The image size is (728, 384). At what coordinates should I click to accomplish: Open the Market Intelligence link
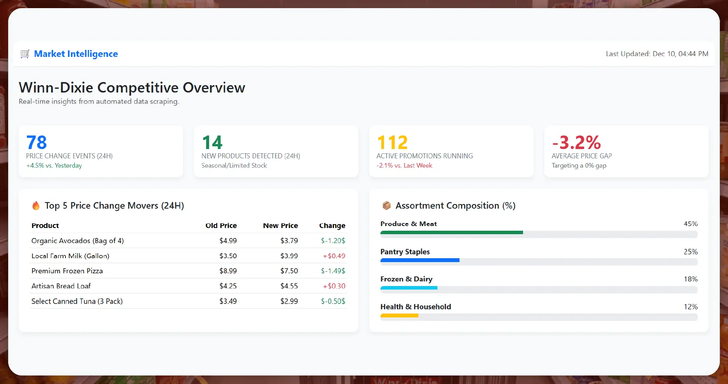tap(76, 54)
